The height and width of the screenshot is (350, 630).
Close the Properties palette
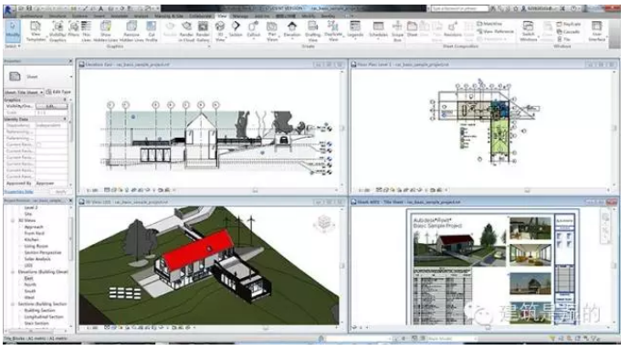tap(70, 60)
